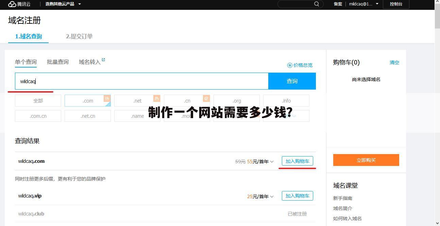
Task: Toggle the .org suffix filter
Action: (236, 100)
